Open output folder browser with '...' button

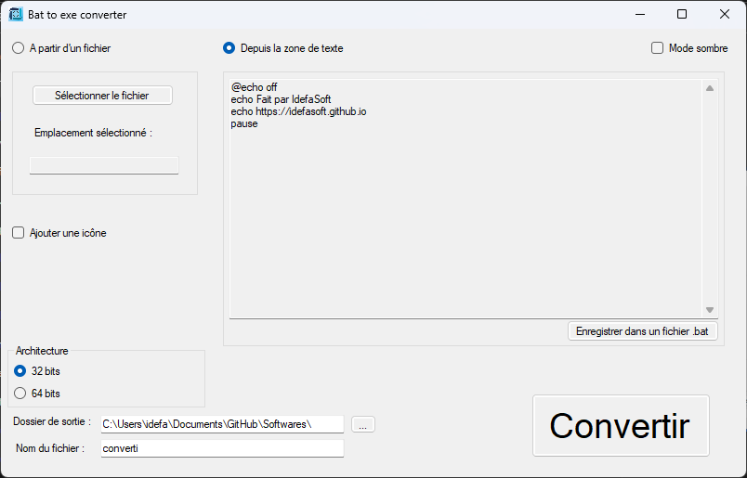click(363, 424)
